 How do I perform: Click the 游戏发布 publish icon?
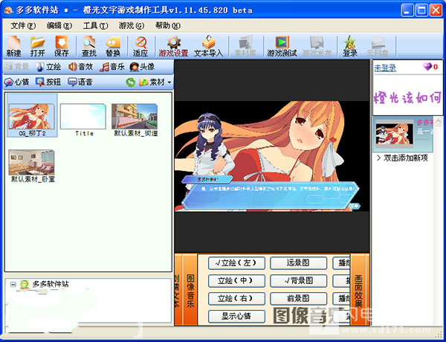317,46
